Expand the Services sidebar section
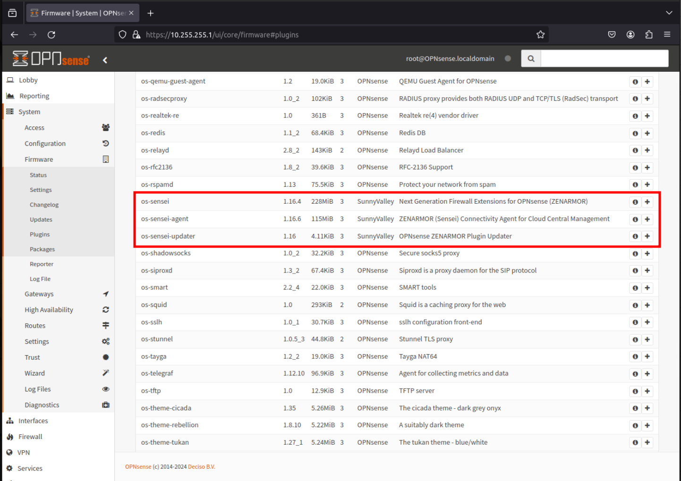Screen dimensions: 681x481 point(58,468)
